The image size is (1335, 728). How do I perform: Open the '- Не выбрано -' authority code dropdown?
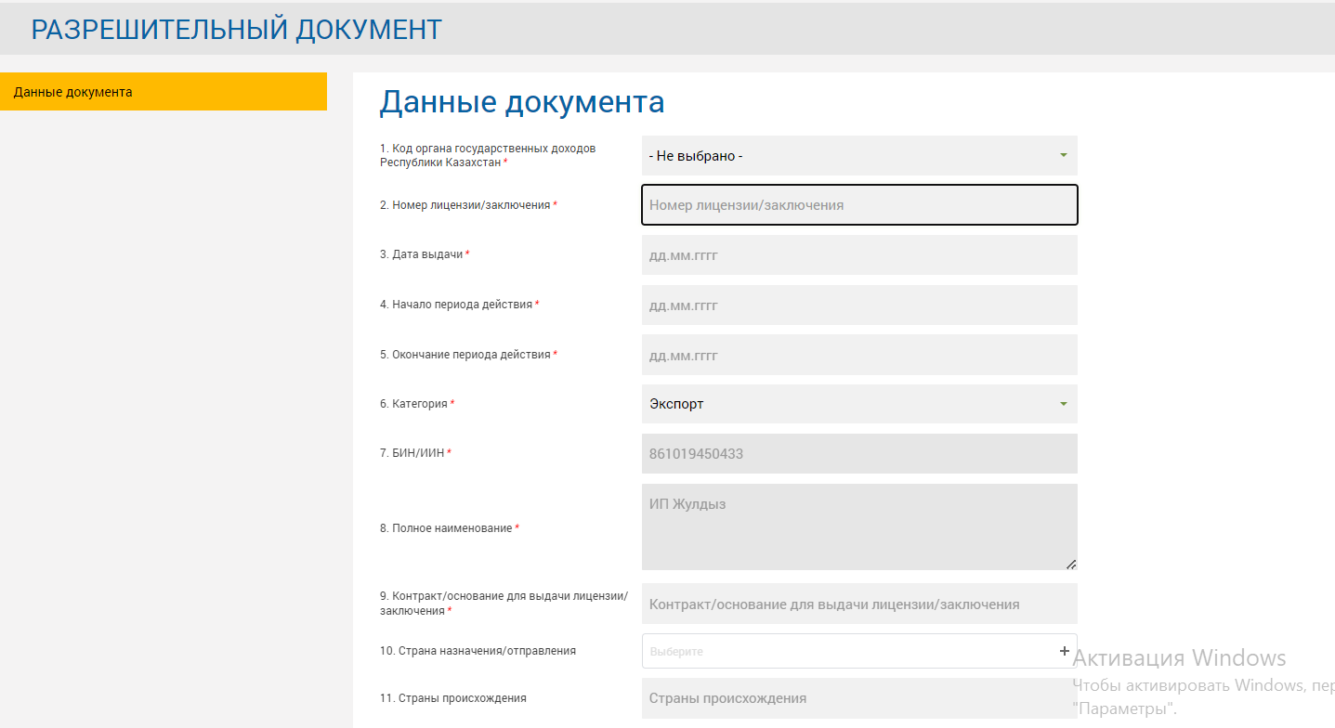coord(845,156)
